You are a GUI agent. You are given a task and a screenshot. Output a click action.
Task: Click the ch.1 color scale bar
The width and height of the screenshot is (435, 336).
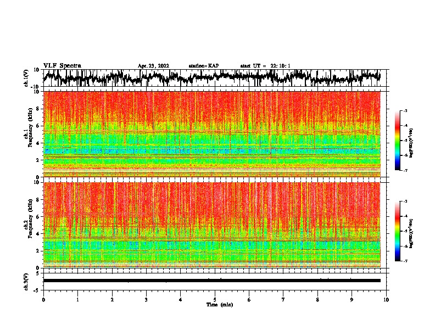(x=398, y=141)
